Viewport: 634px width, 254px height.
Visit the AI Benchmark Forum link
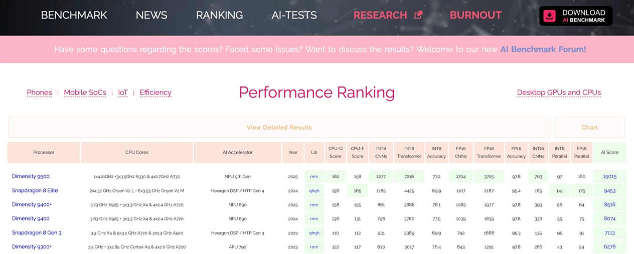543,49
